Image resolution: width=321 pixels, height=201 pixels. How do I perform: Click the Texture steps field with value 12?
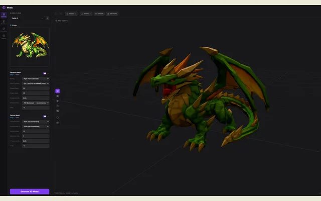pyautogui.click(x=36, y=131)
